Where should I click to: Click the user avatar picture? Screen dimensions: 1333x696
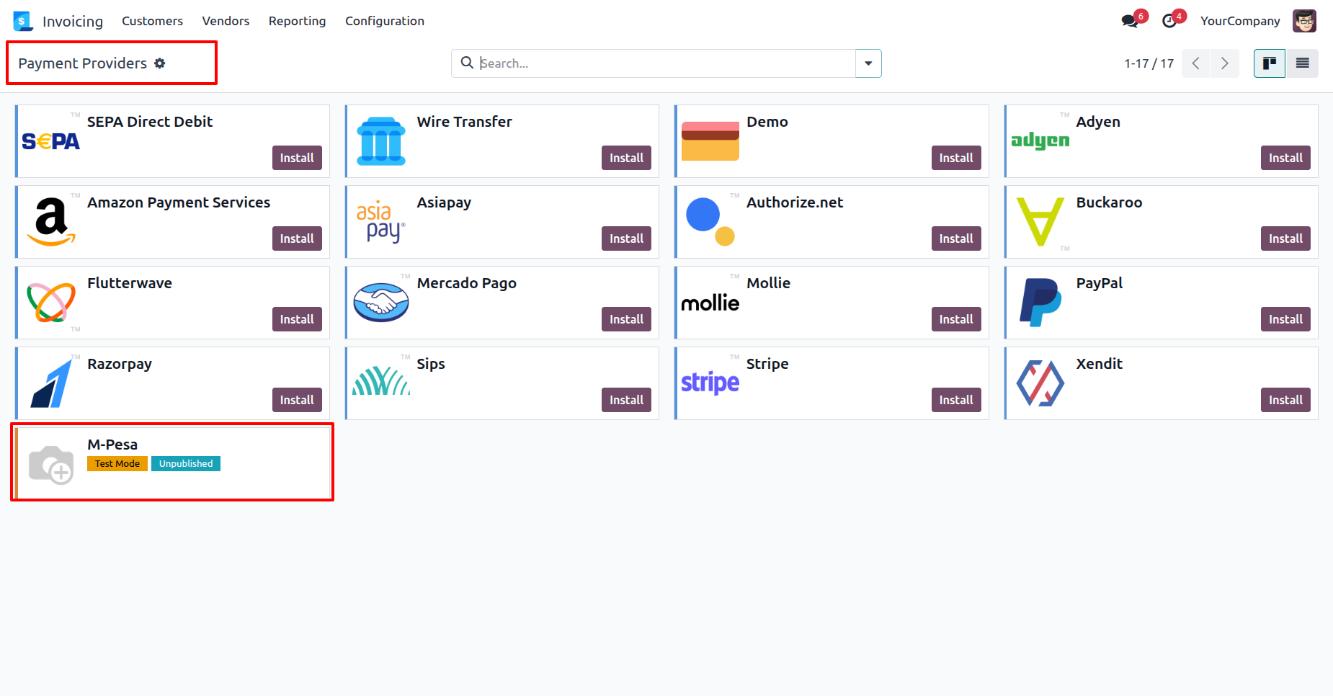(x=1304, y=21)
